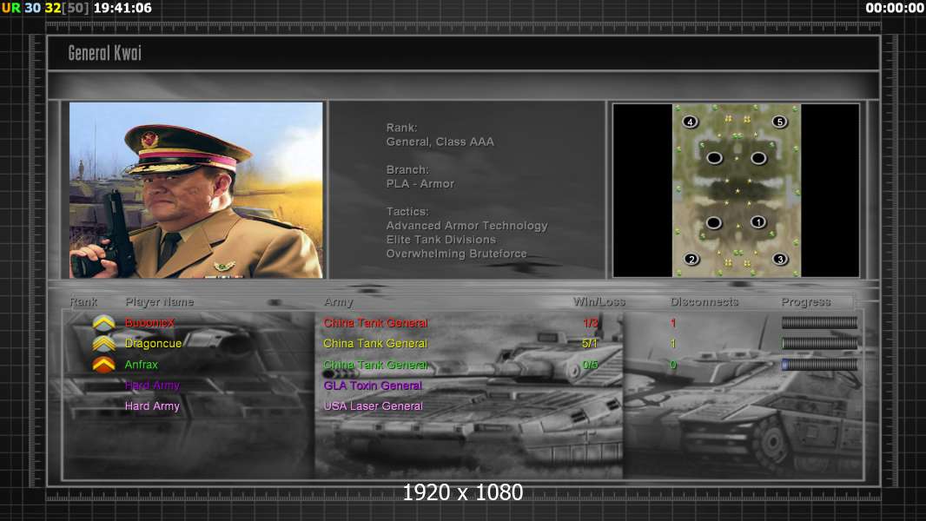Select player name BuboniсX
This screenshot has height=521, width=926.
(149, 323)
